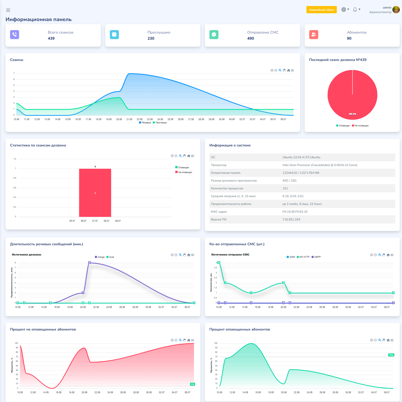Zoom out on Процент оповещенных абонентов chart
This screenshot has width=402, height=402.
click(375, 340)
